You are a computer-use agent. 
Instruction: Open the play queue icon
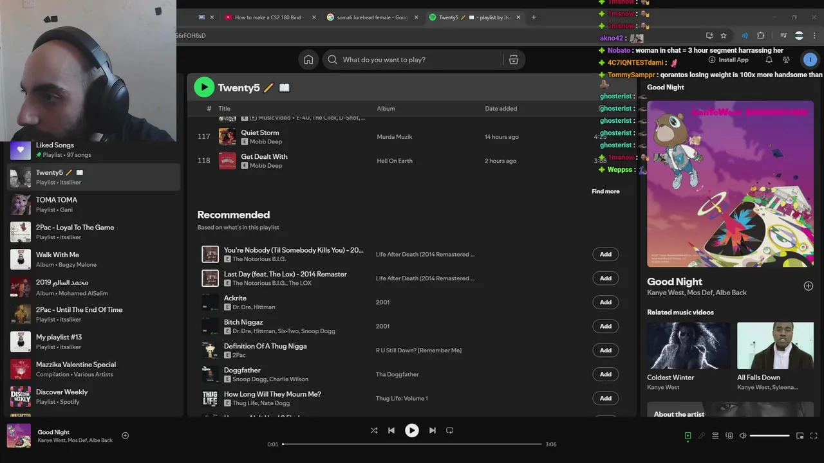[715, 436]
